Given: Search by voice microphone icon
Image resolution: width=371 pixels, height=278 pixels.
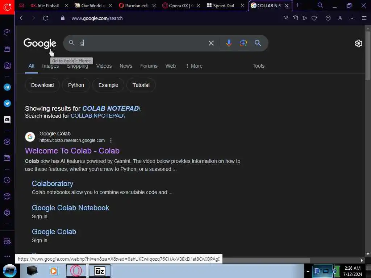Looking at the screenshot, I should click(x=229, y=43).
